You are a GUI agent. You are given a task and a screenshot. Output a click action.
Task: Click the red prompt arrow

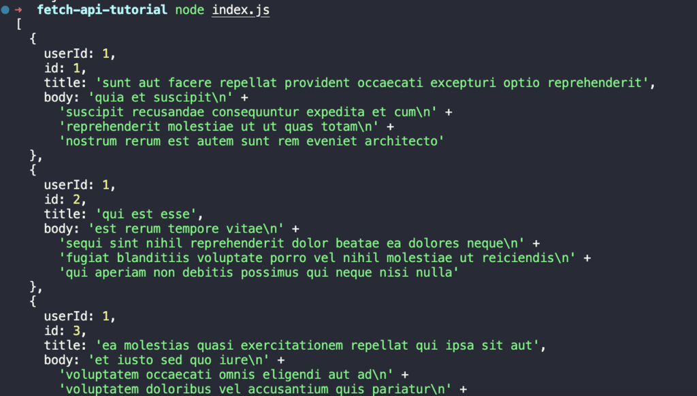pos(18,10)
